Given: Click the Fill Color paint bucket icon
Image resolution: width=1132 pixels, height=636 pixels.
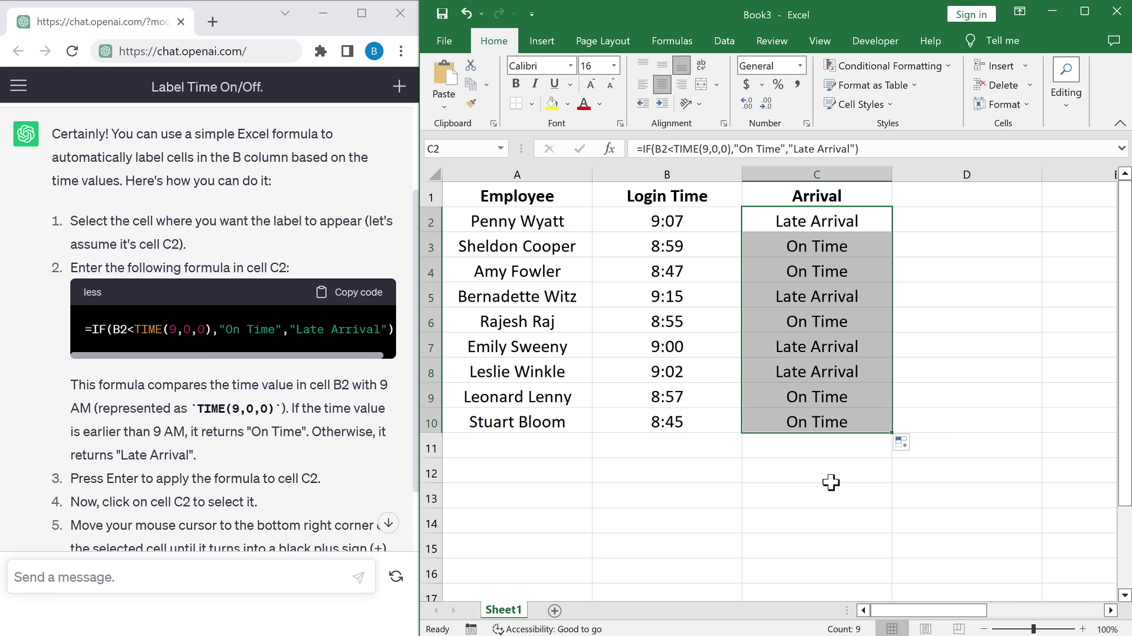Looking at the screenshot, I should point(552,104).
